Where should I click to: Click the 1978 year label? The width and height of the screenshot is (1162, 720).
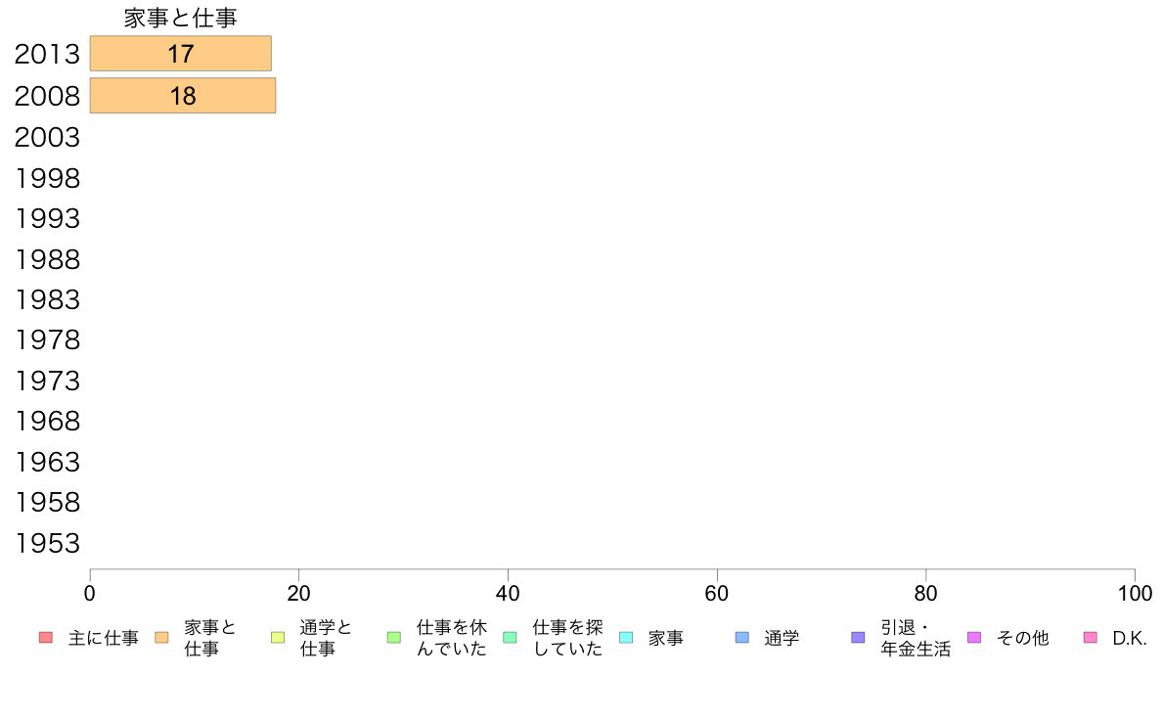click(x=47, y=339)
